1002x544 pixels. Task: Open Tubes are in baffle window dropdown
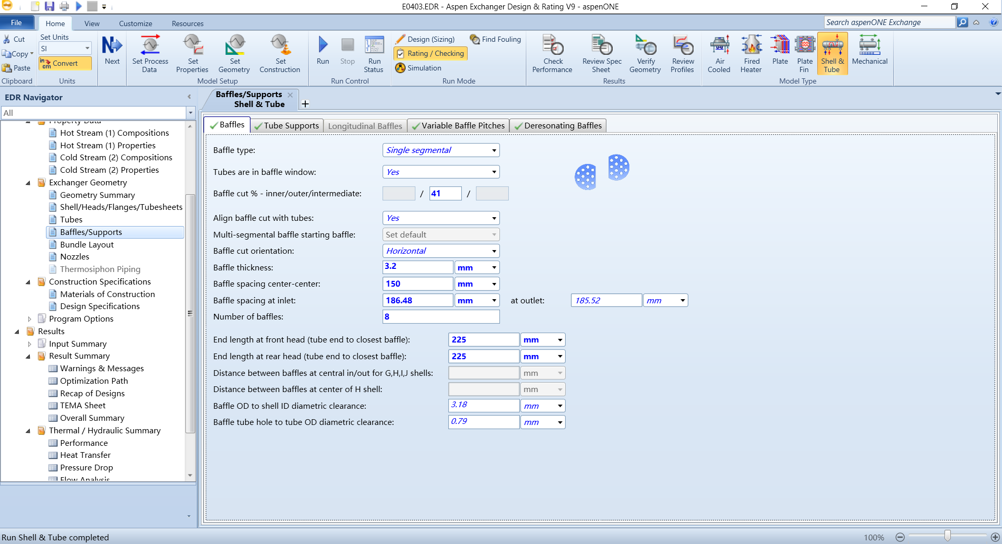coord(494,172)
